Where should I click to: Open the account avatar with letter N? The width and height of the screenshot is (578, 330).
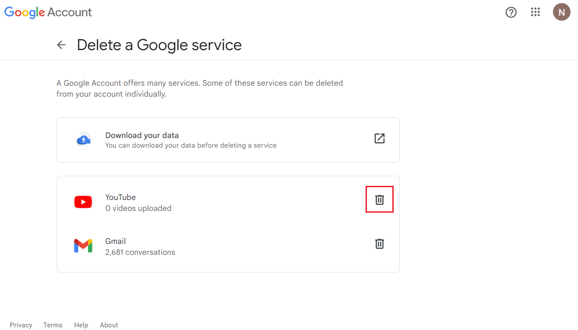click(561, 12)
